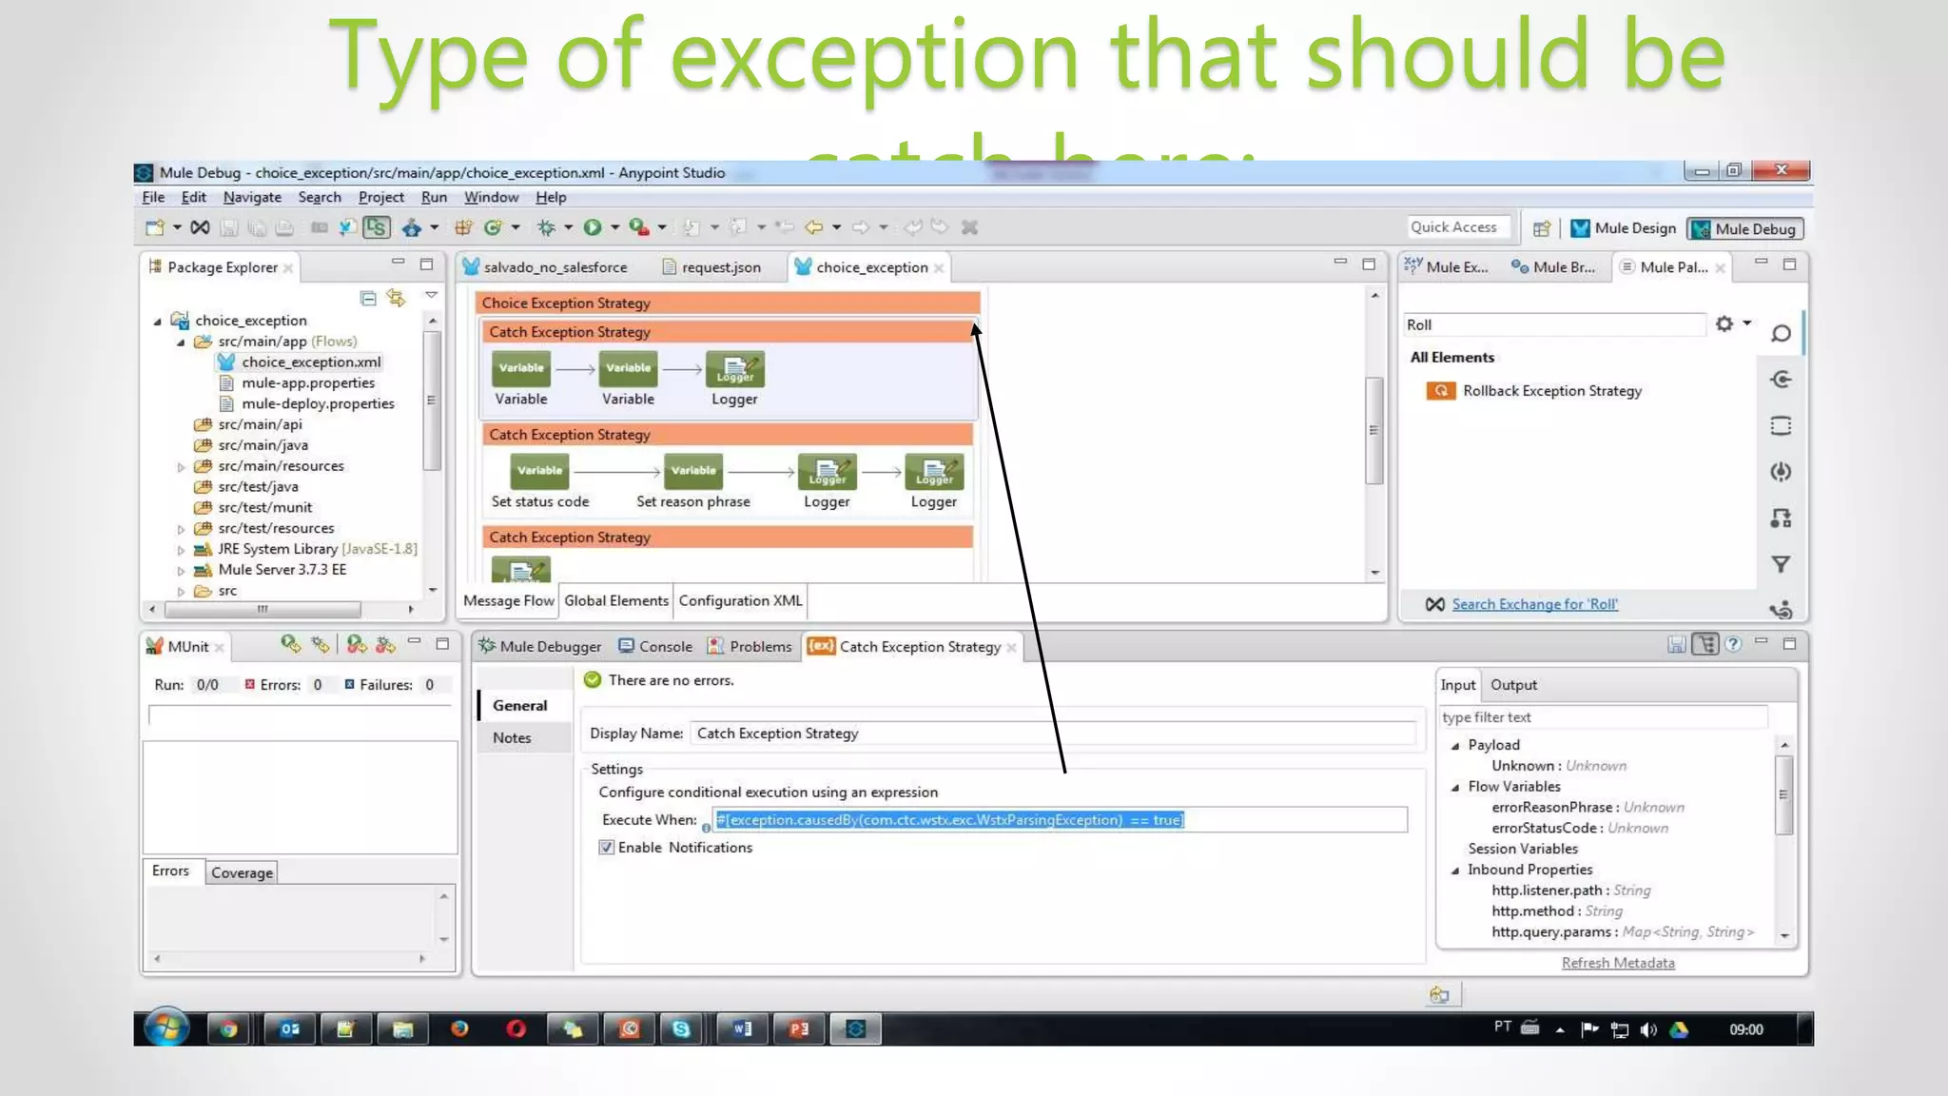Toggle the Enable Notifications checkbox
Image resolution: width=1948 pixels, height=1096 pixels.
click(606, 848)
